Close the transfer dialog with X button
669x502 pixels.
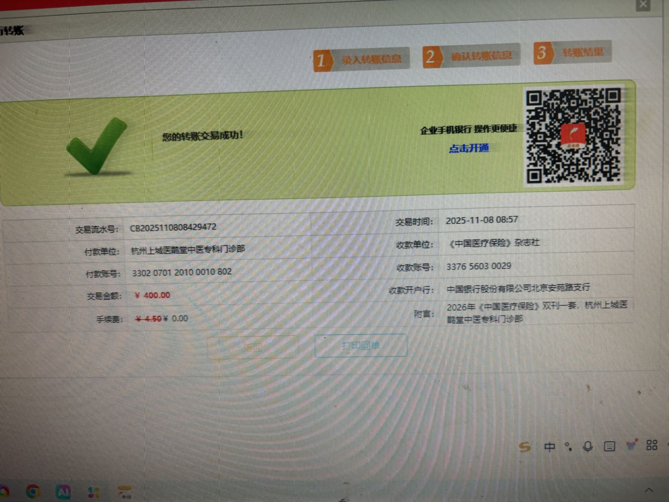tap(643, 5)
